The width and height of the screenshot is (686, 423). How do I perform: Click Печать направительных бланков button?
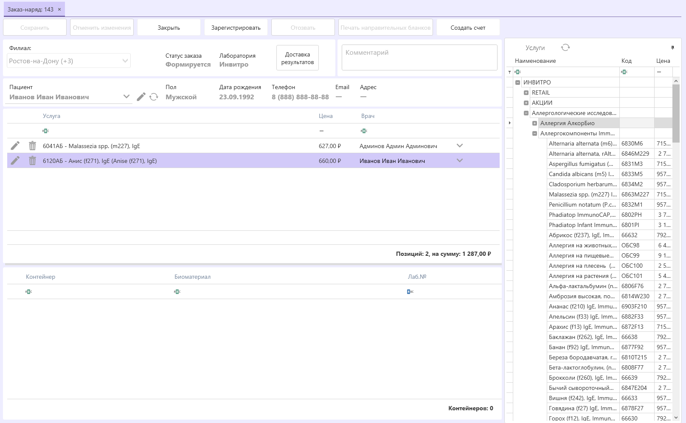tap(385, 28)
